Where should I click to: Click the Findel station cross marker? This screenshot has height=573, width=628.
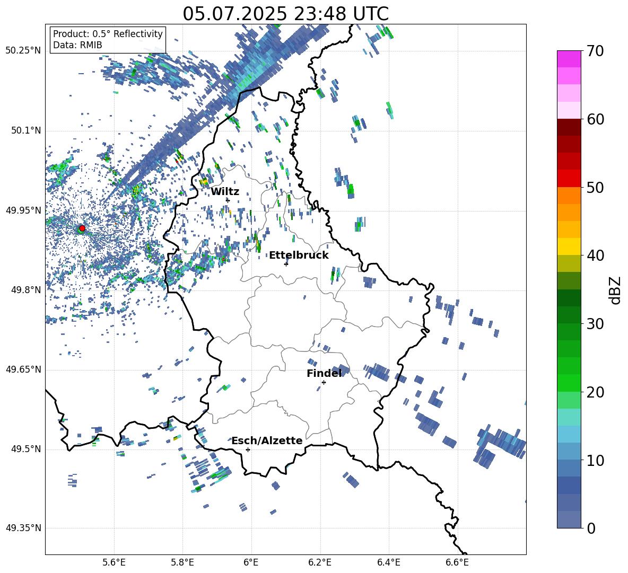click(324, 382)
